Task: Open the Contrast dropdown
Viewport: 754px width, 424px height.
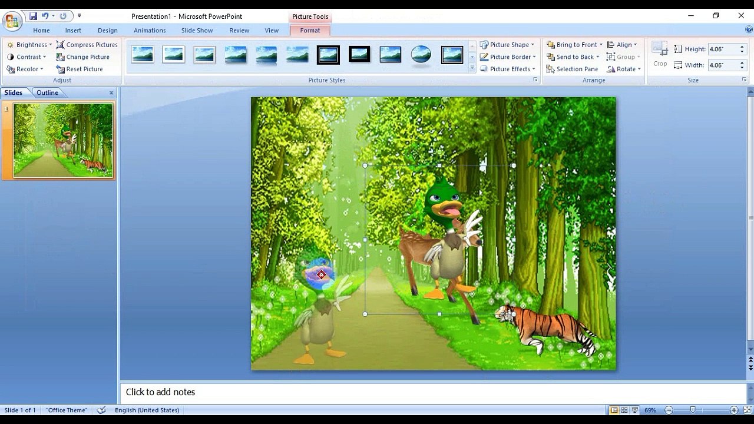Action: pyautogui.click(x=27, y=57)
